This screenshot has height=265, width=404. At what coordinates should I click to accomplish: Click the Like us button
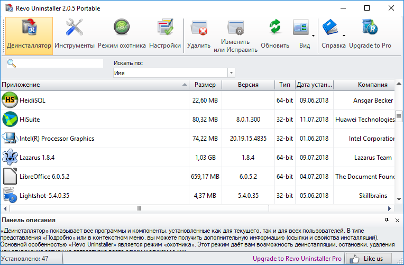point(369,259)
